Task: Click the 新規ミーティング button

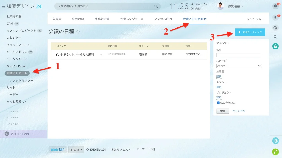Action: (250, 32)
